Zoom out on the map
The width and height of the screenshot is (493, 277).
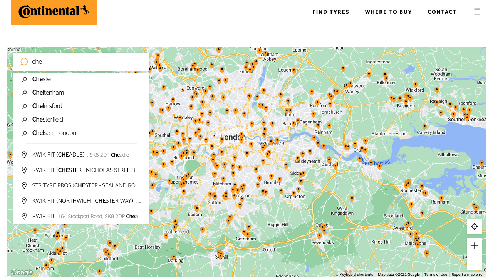475,262
